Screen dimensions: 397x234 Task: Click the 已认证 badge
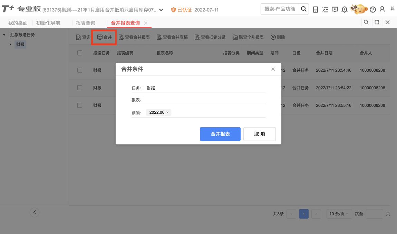181,10
